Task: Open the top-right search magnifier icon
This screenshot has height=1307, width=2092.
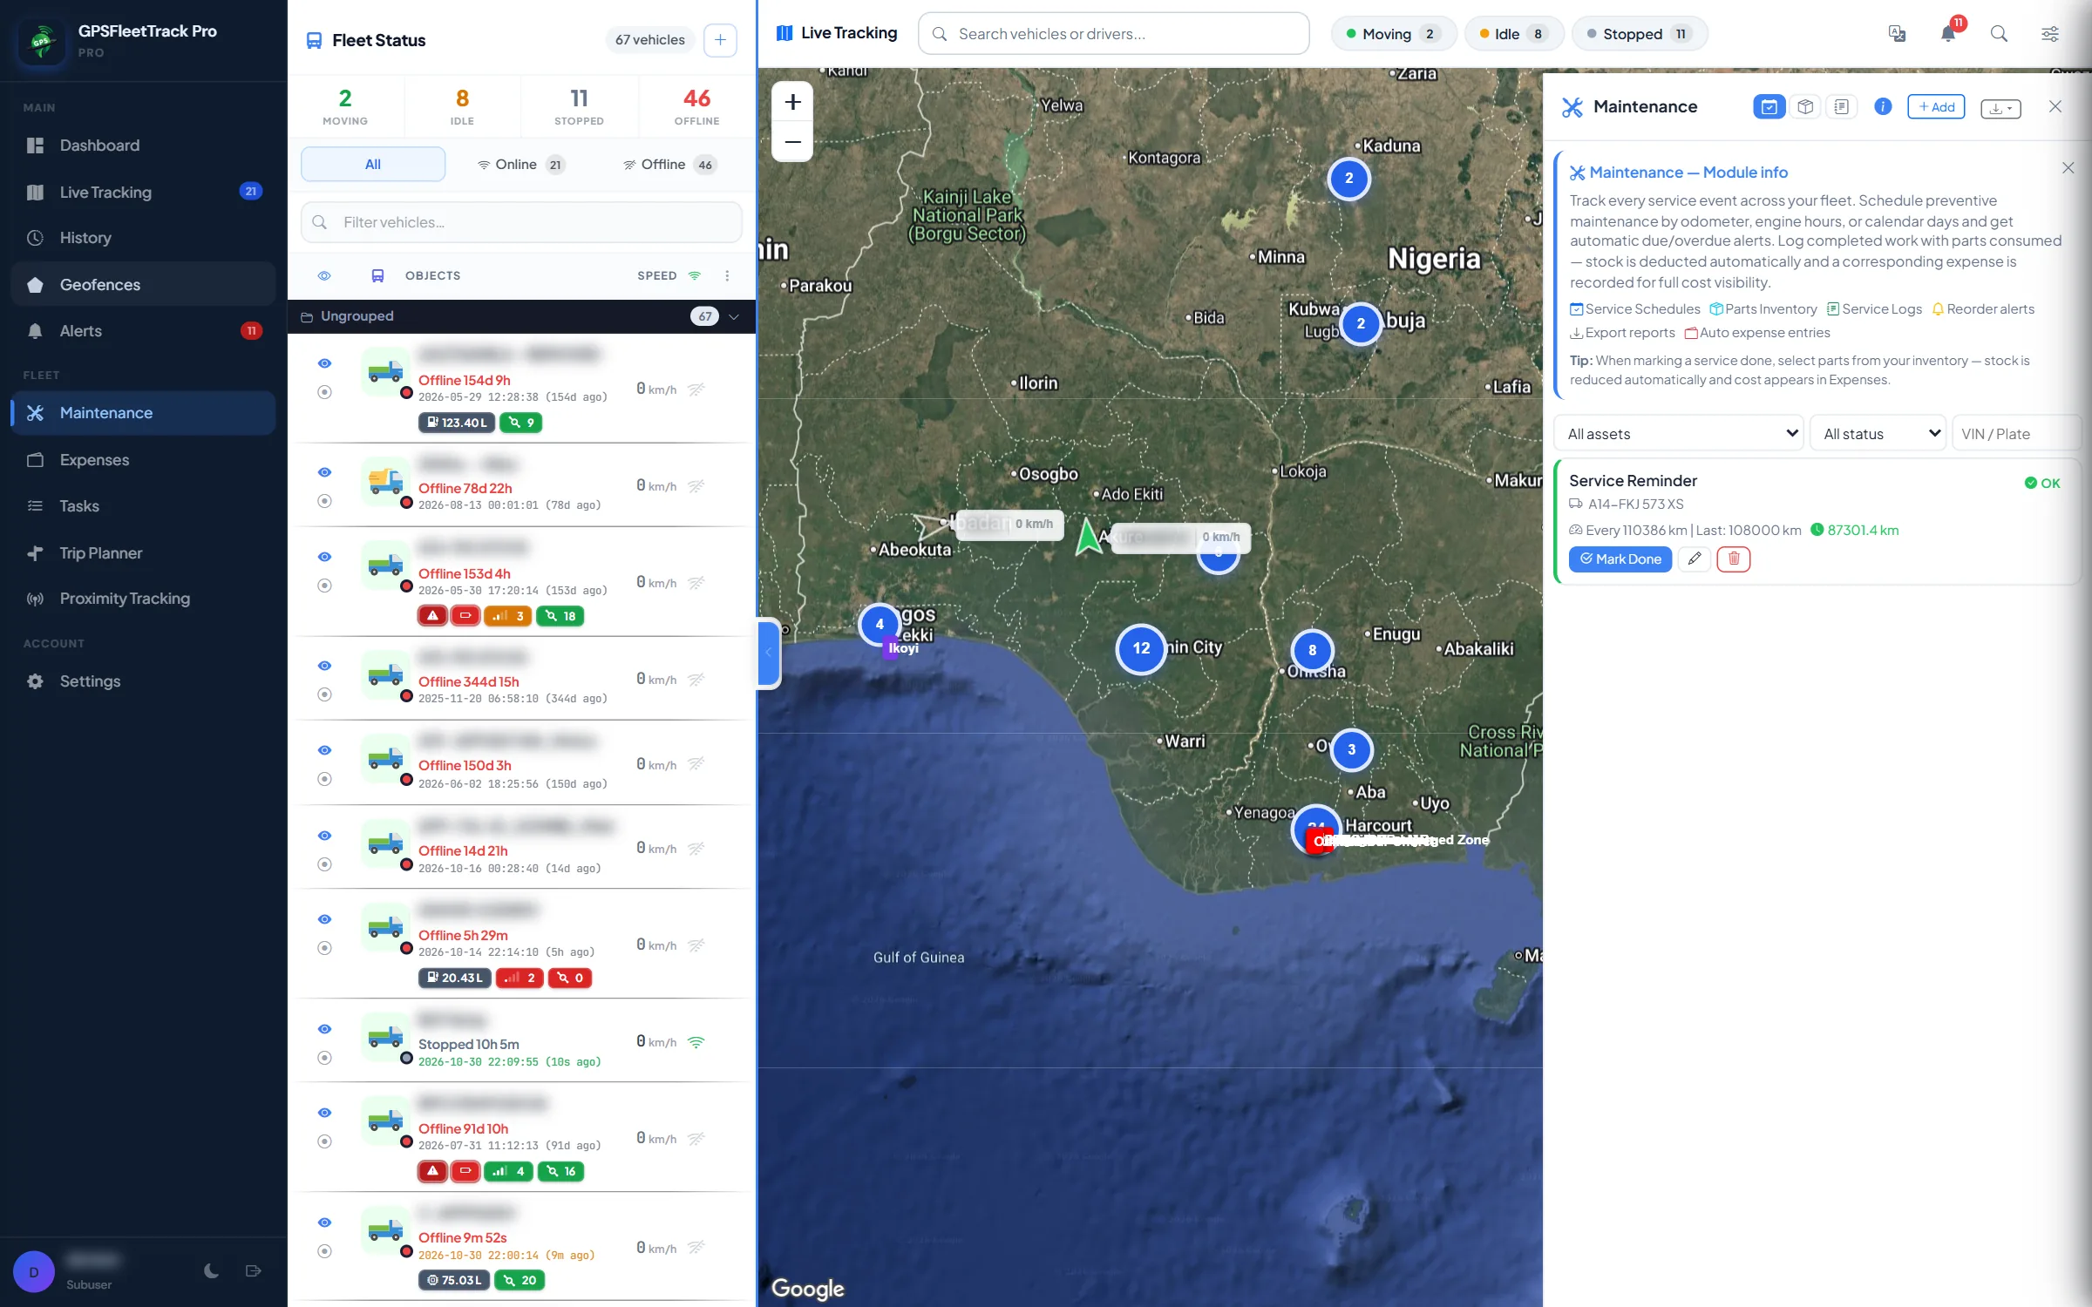Action: pos(1999,34)
